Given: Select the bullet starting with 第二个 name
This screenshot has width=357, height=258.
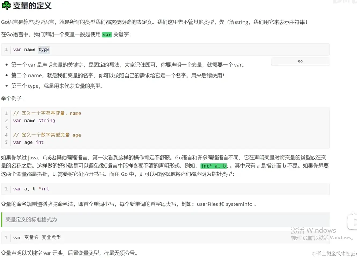Looking at the screenshot, I should pos(118,75).
